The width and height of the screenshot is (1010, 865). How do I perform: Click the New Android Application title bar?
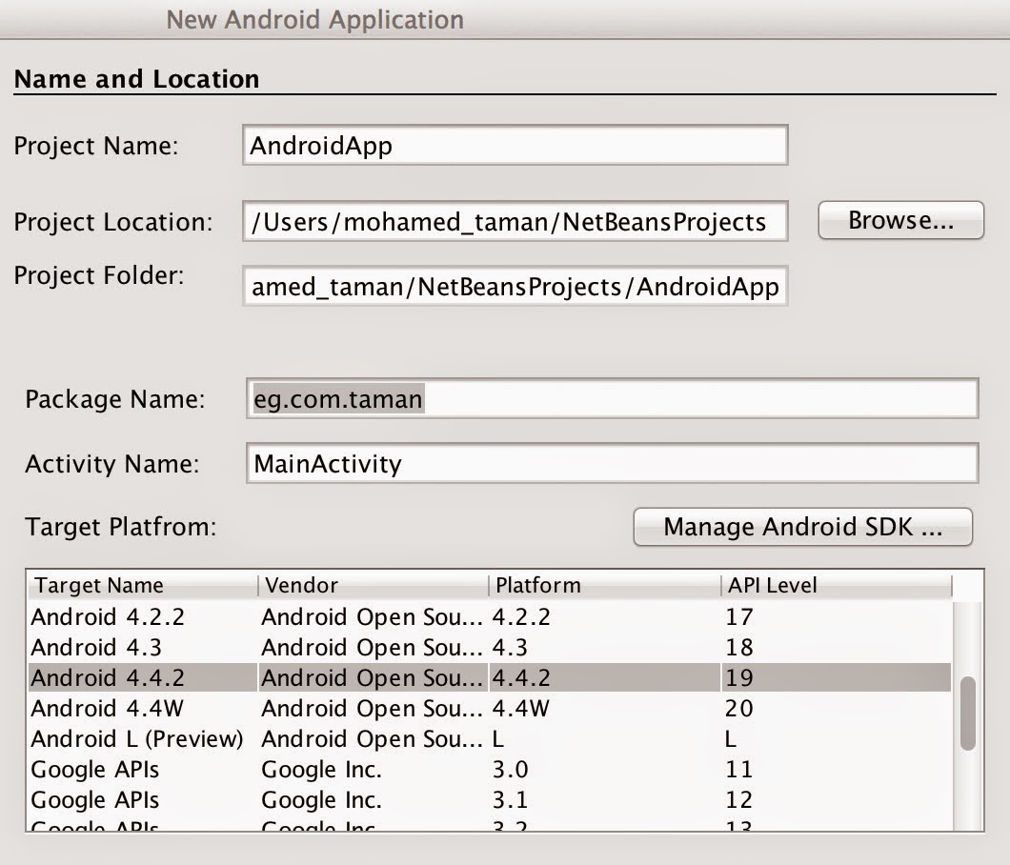315,19
